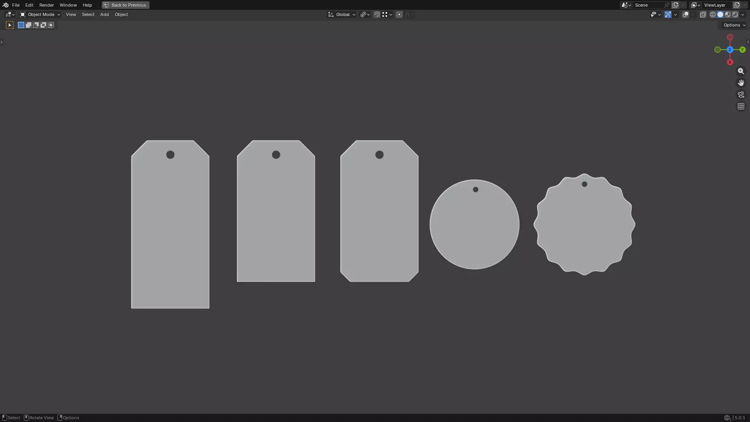This screenshot has height=422, width=750.
Task: Toggle viewport overlays
Action: (x=686, y=14)
